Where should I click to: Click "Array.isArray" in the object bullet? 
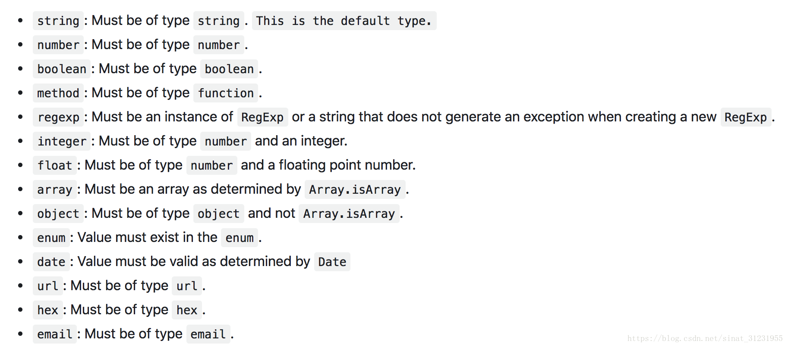[349, 214]
